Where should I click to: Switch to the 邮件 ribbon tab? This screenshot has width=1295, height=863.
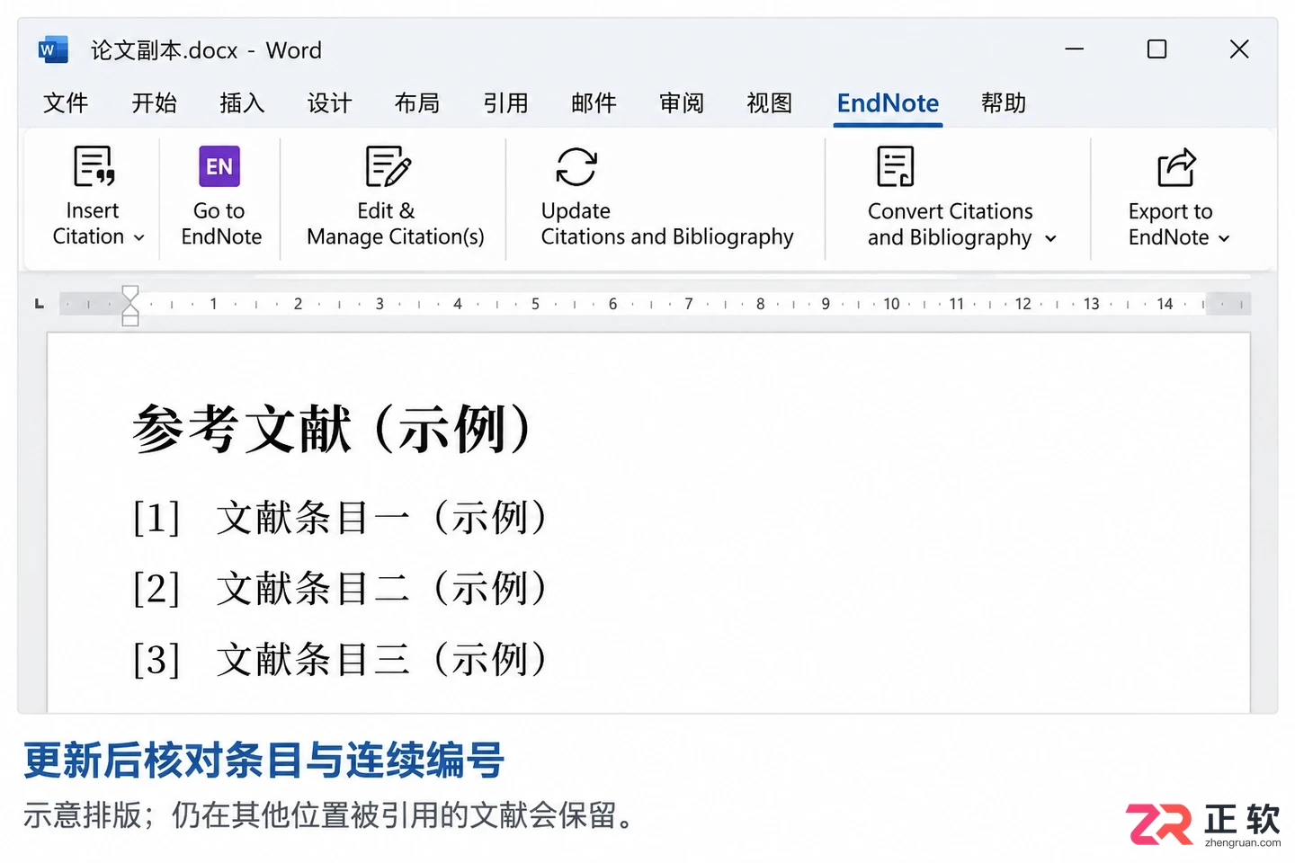pos(594,103)
